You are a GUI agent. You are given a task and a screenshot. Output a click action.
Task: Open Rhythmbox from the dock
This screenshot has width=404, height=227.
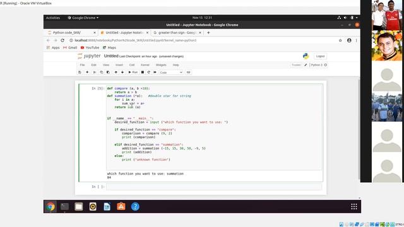pyautogui.click(x=93, y=206)
